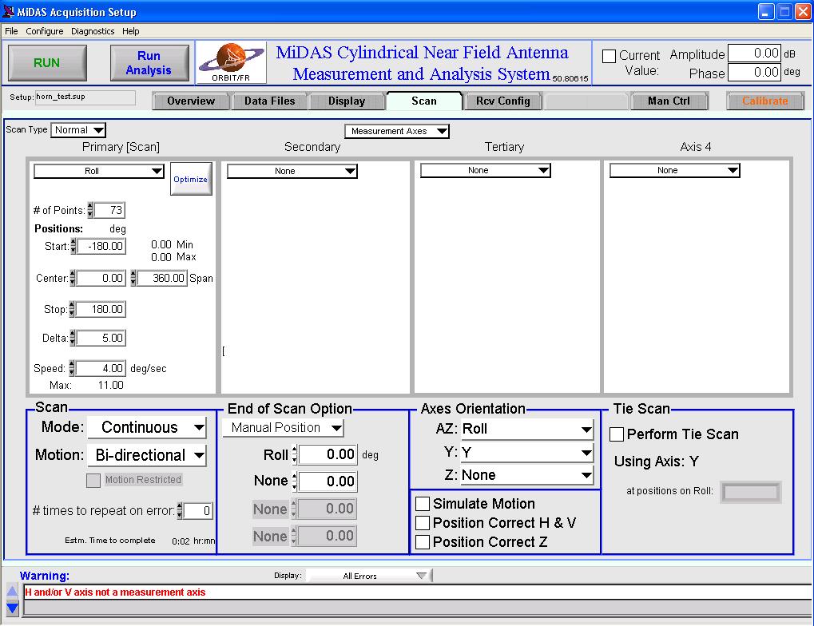The height and width of the screenshot is (626, 814).
Task: Click the warning message about H and/or V axis
Action: [x=115, y=592]
